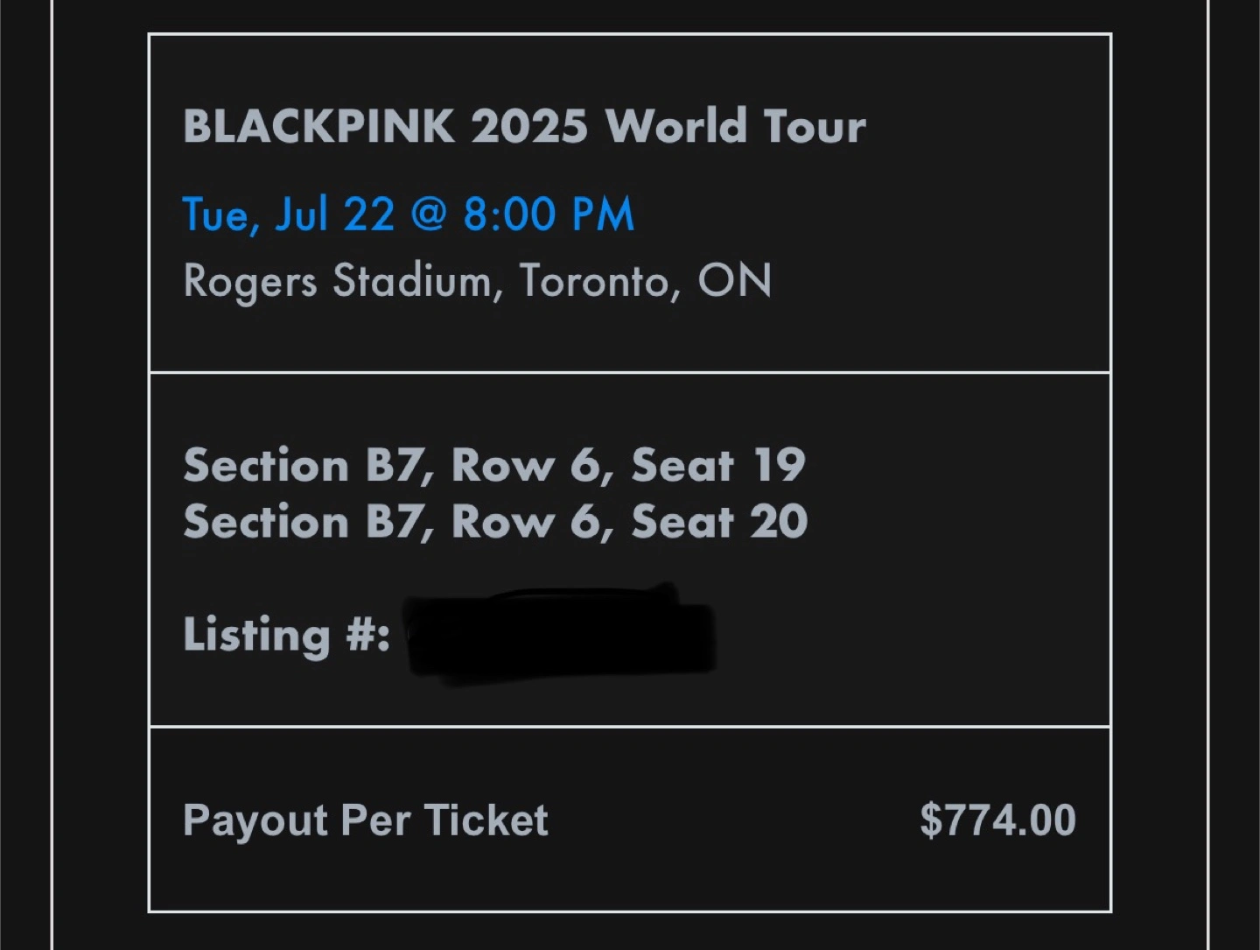Image resolution: width=1260 pixels, height=950 pixels.
Task: Click Row 6 in the Seat 19 line
Action: click(528, 465)
